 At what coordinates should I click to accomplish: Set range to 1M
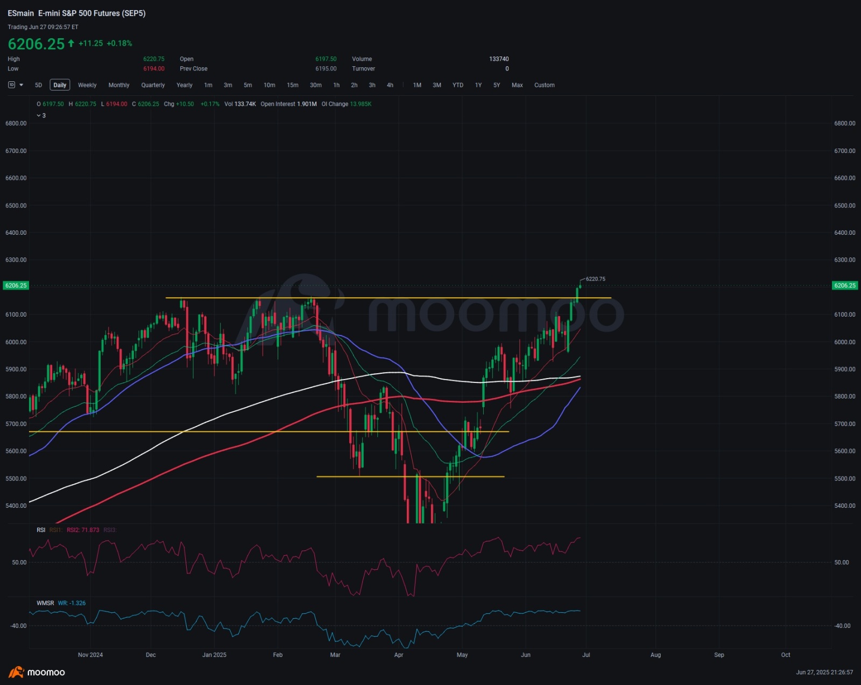(417, 85)
